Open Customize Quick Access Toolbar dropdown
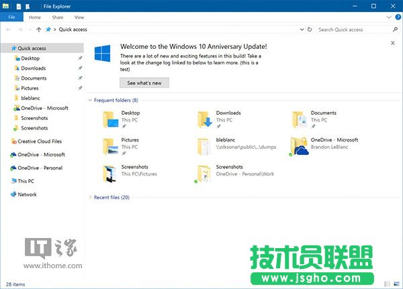403x289 pixels. point(35,7)
